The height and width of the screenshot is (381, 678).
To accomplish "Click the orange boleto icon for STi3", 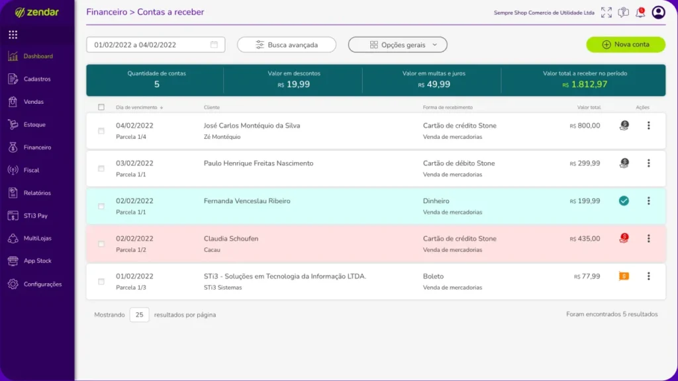I will click(624, 276).
